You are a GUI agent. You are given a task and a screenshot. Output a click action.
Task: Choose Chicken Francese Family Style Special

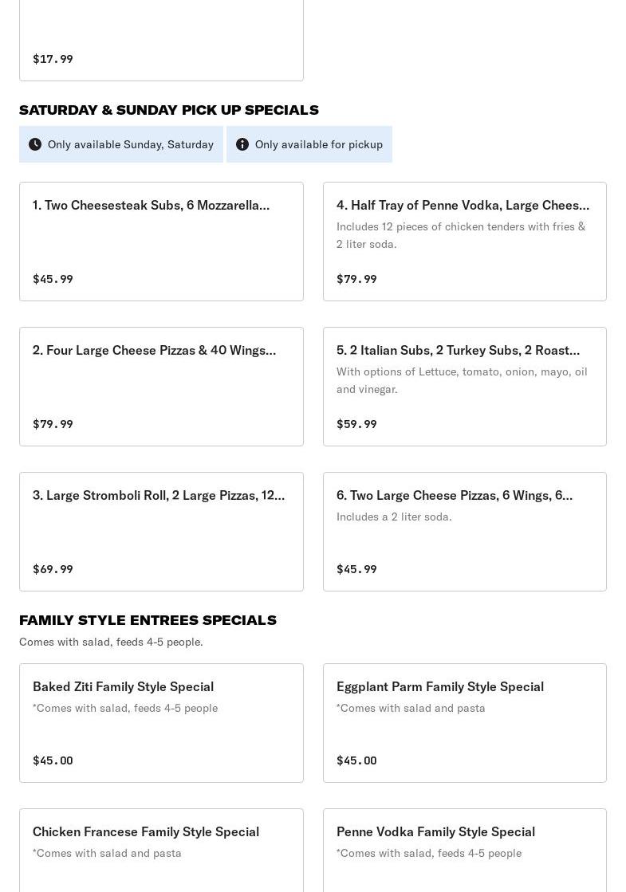(x=161, y=849)
